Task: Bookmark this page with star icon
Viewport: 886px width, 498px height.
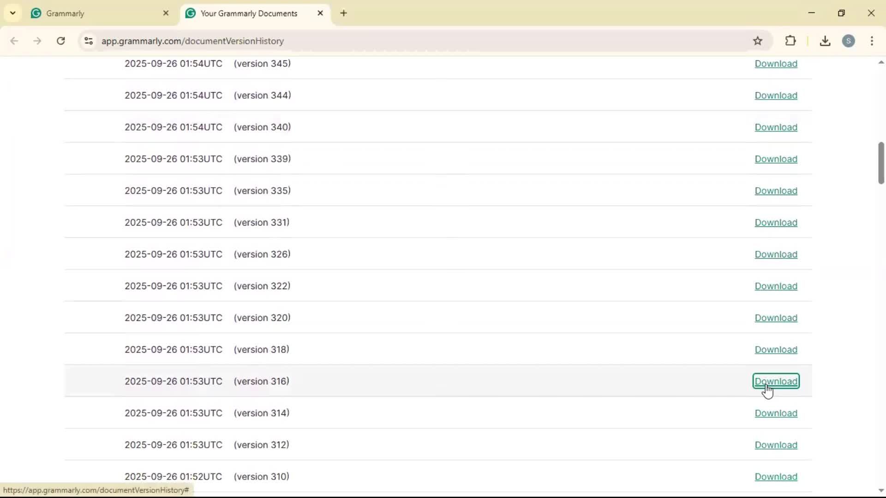Action: 758,41
